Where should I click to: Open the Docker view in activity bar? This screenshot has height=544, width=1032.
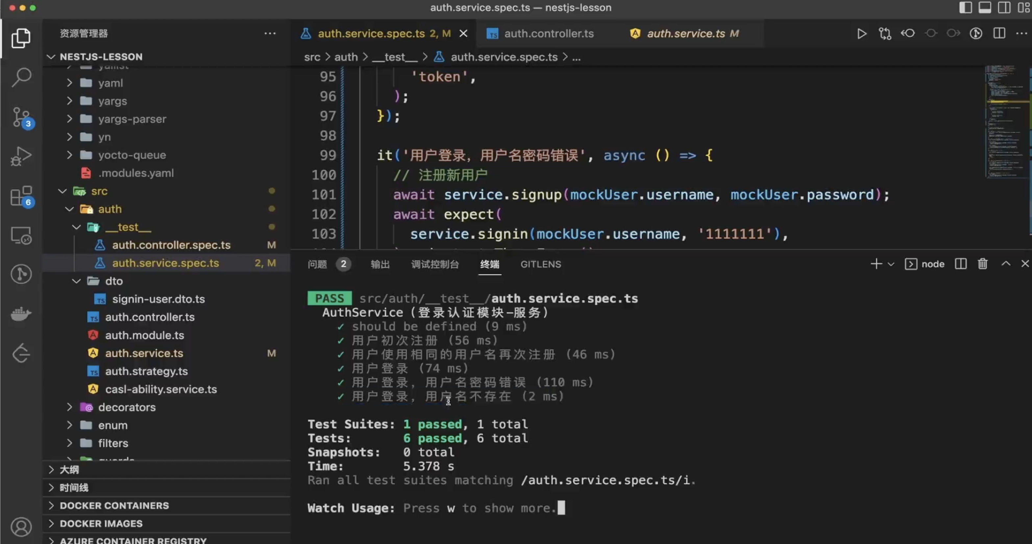coord(21,314)
